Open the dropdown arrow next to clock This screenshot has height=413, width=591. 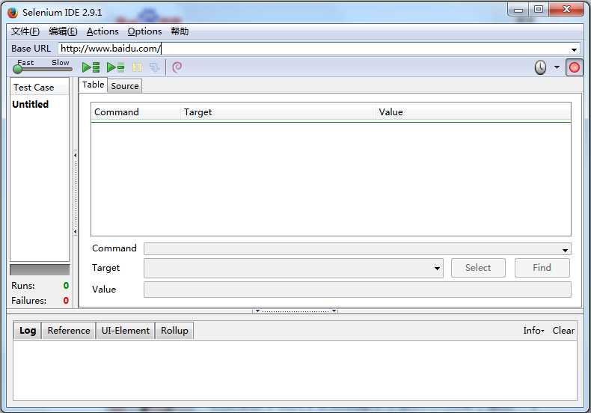(x=557, y=67)
